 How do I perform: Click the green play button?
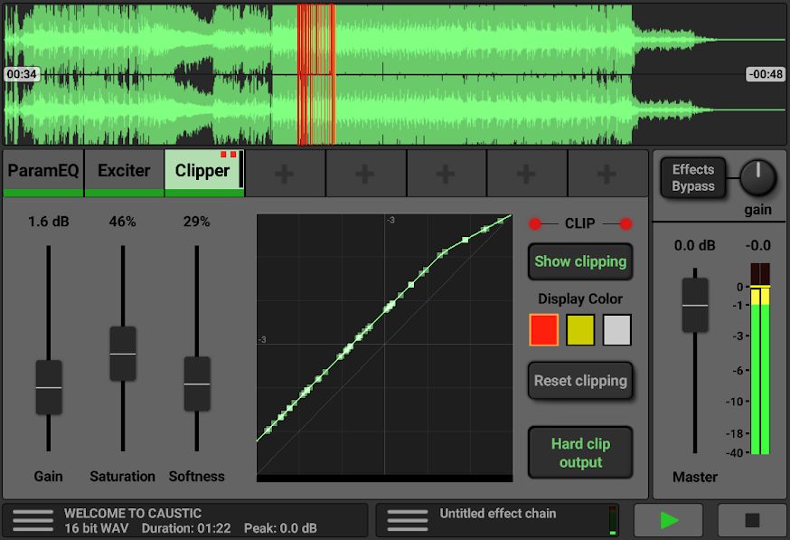(668, 520)
